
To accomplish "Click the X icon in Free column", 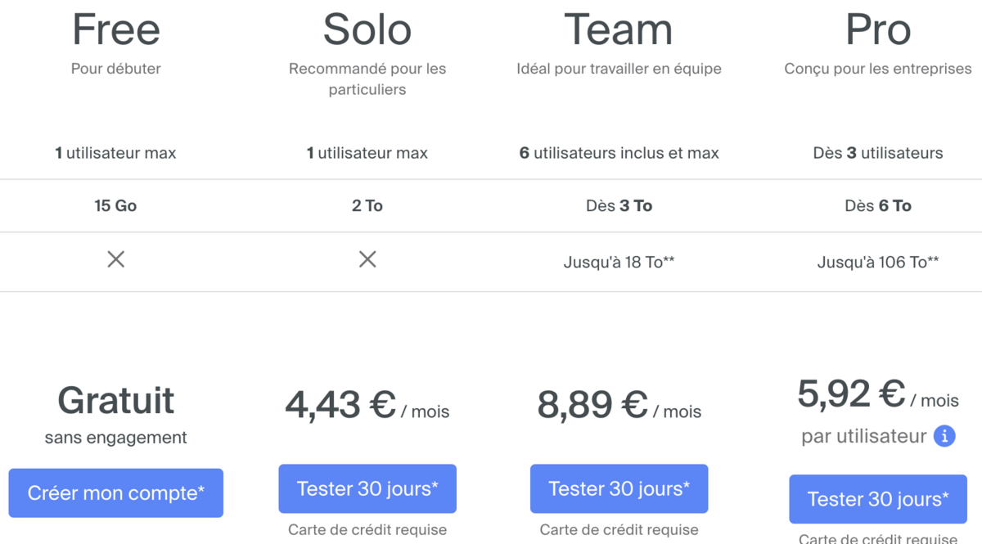I will coord(116,260).
